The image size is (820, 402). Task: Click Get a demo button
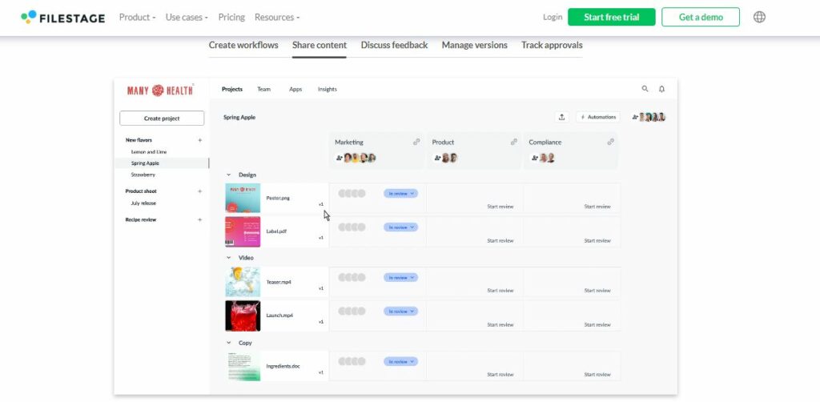click(x=701, y=18)
